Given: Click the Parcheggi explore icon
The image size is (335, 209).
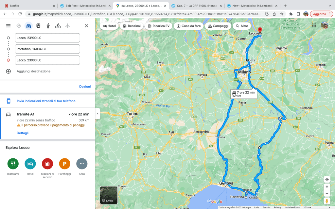Looking at the screenshot, I should tap(64, 164).
